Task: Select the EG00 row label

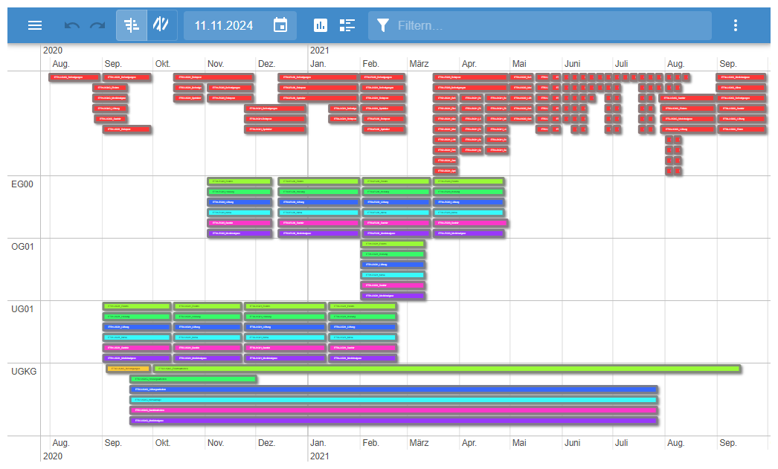Action: (x=22, y=184)
